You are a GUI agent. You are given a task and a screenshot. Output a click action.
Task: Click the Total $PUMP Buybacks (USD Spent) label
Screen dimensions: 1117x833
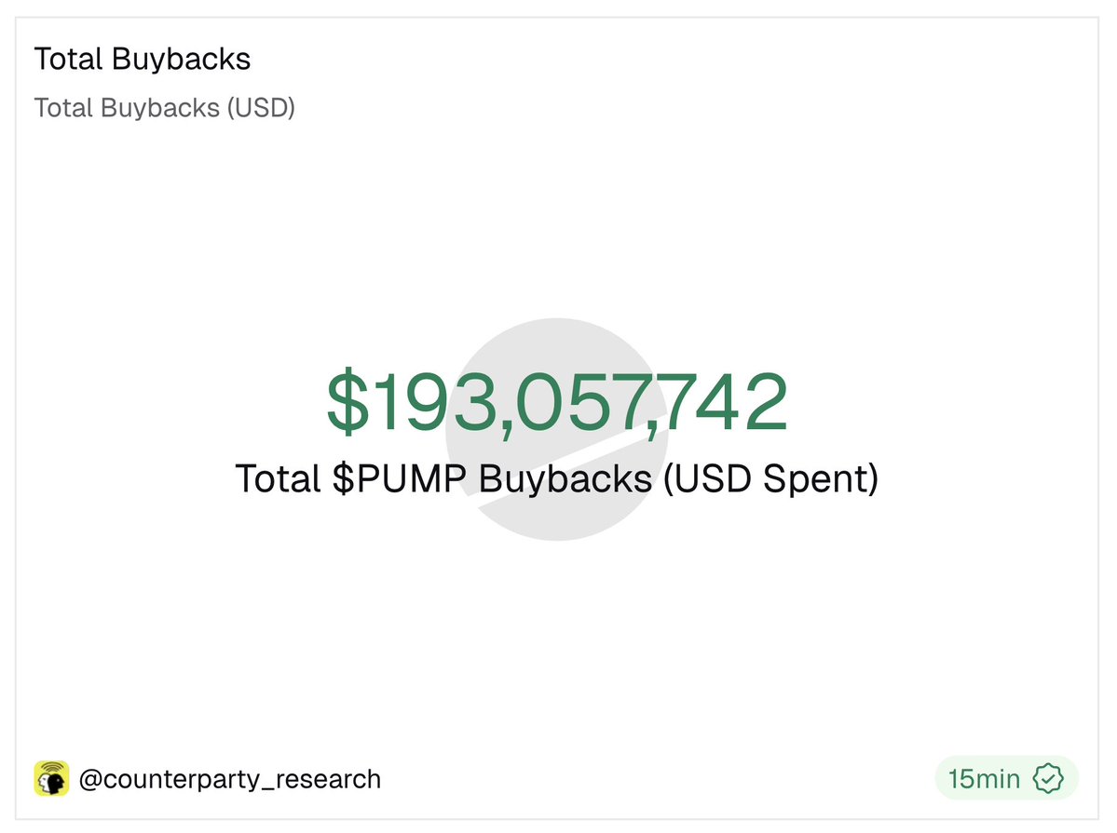pos(556,478)
